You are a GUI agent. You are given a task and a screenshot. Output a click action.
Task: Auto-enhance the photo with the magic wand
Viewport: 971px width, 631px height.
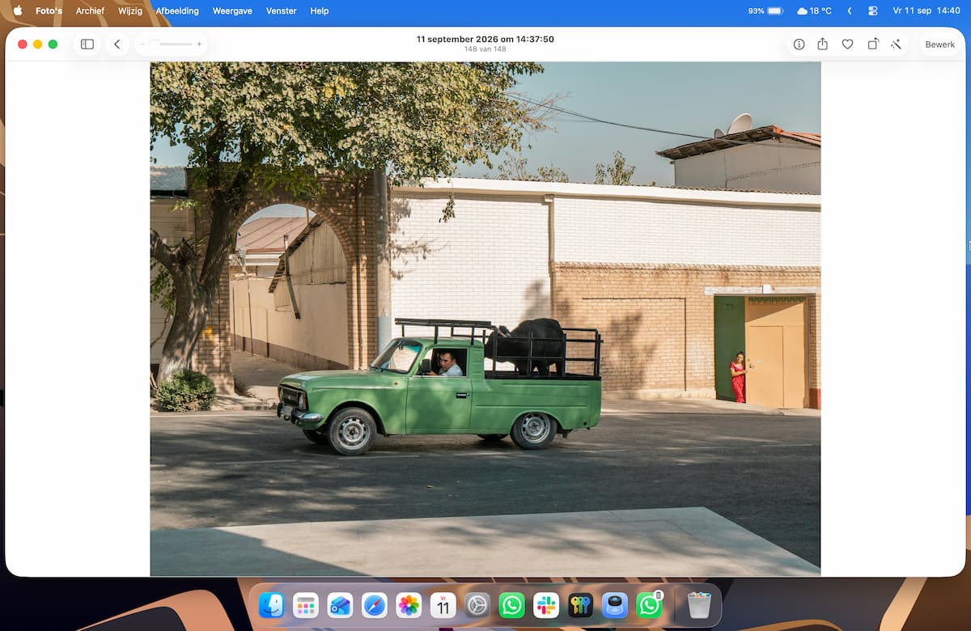click(x=896, y=44)
